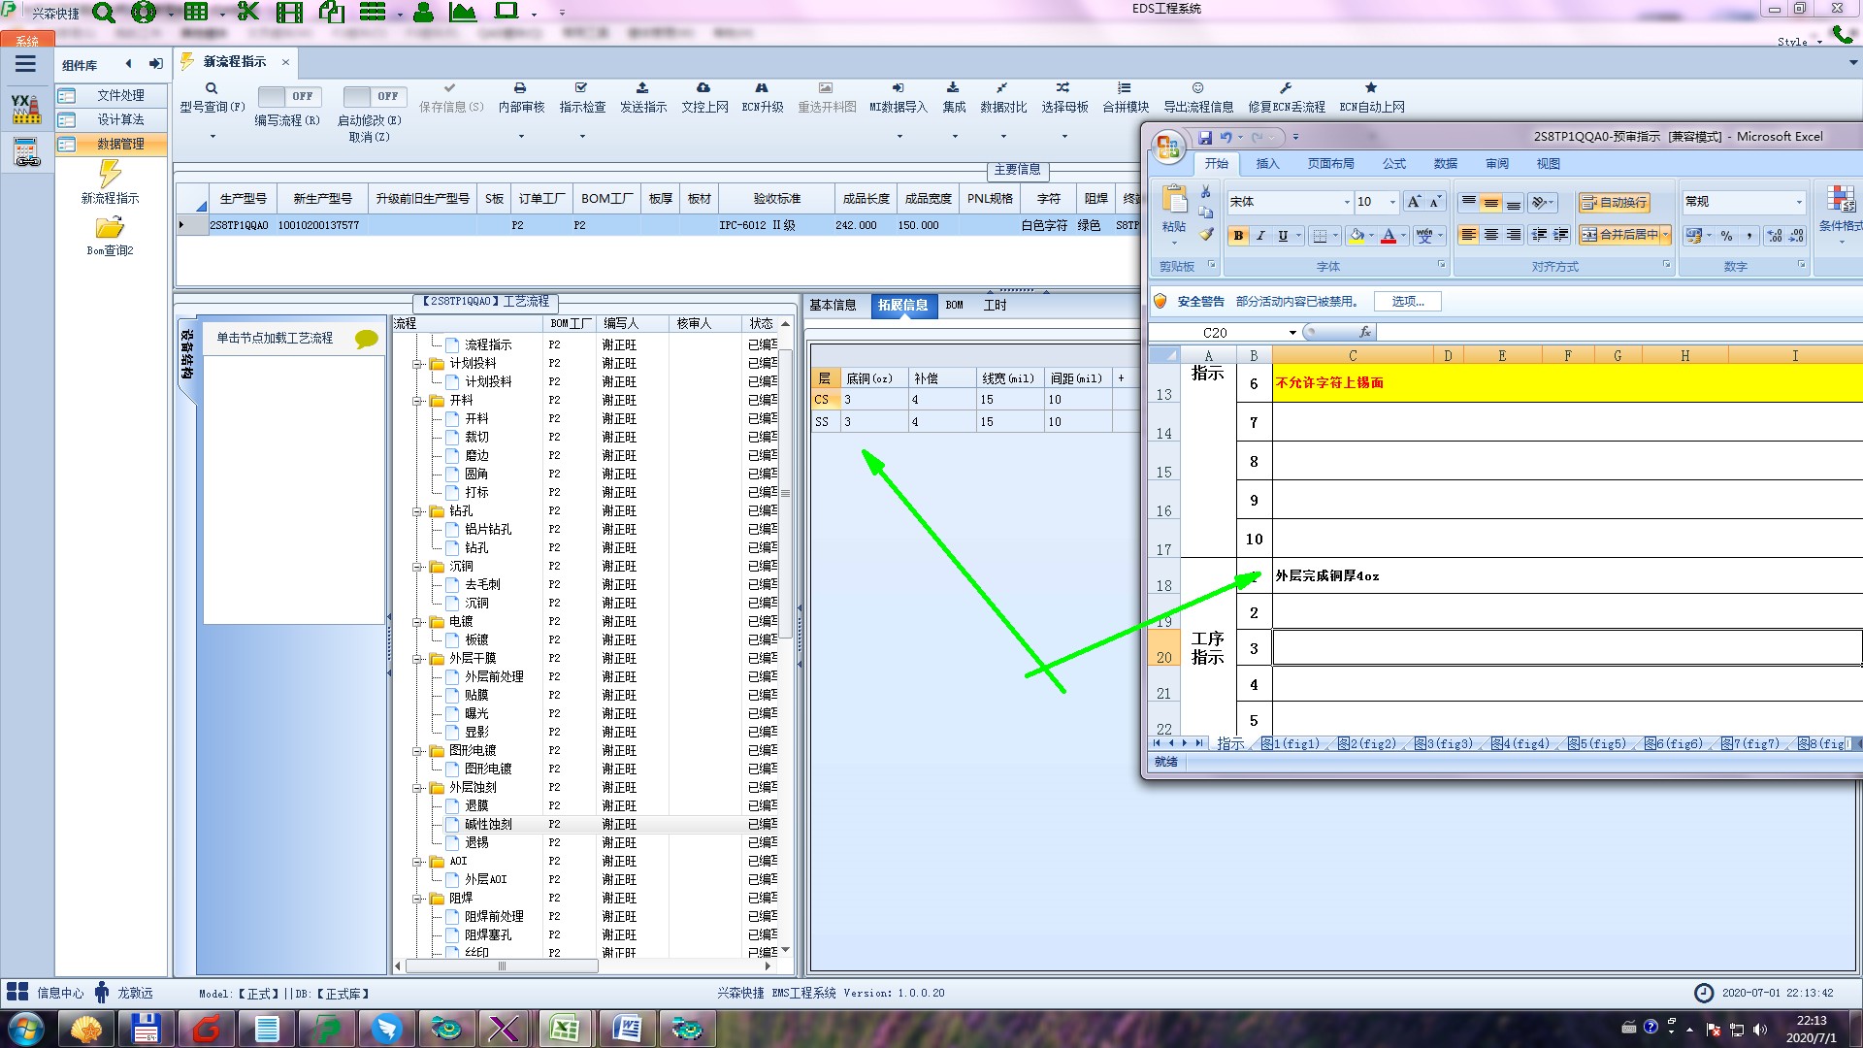Open Excel from the Windows taskbar
This screenshot has height=1048, width=1863.
[x=565, y=1028]
